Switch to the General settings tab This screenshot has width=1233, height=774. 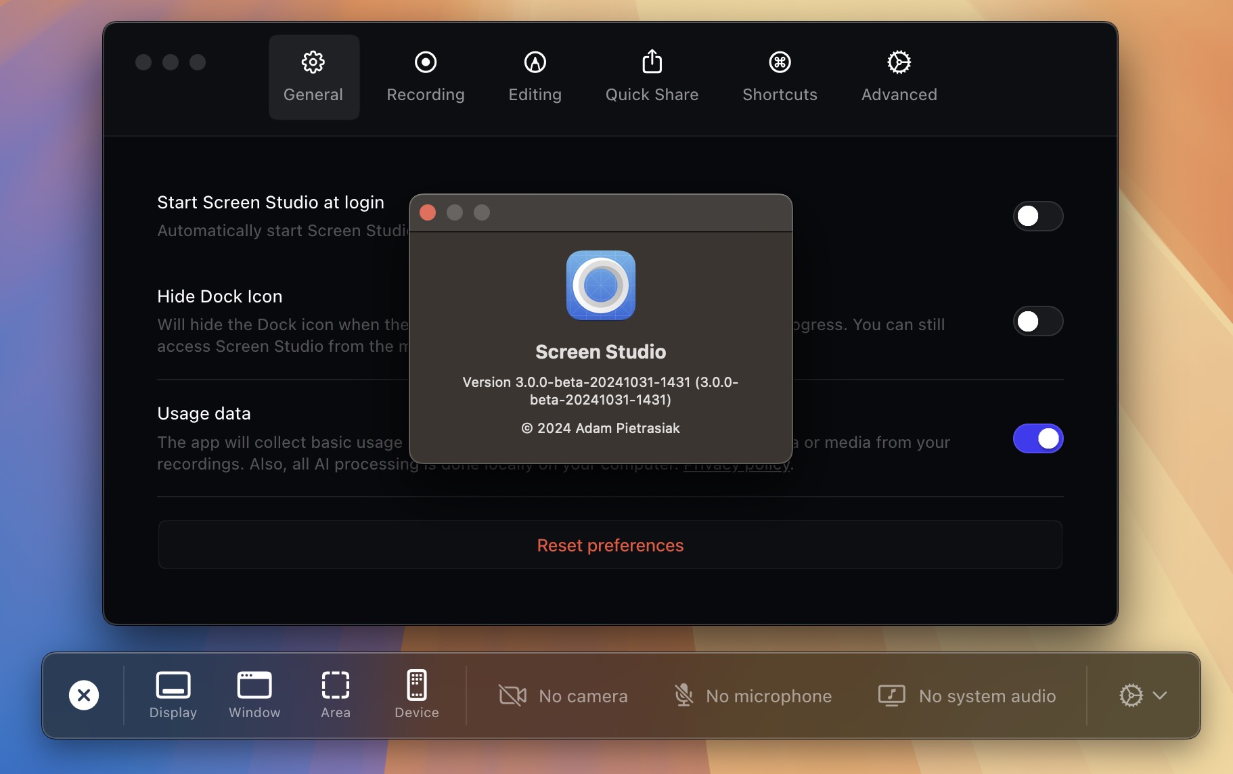tap(313, 77)
